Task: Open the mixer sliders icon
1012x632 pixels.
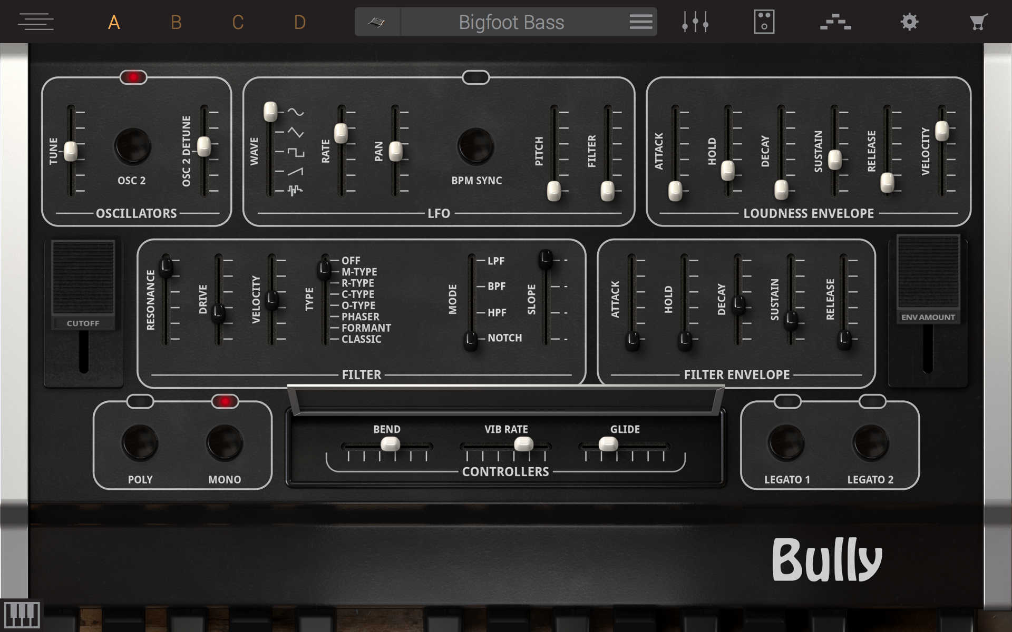Action: pyautogui.click(x=695, y=22)
